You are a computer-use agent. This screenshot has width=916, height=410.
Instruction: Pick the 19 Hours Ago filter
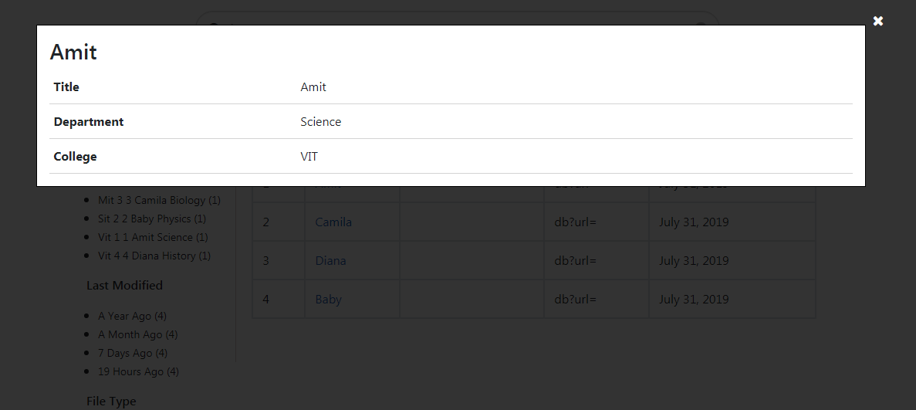point(138,371)
